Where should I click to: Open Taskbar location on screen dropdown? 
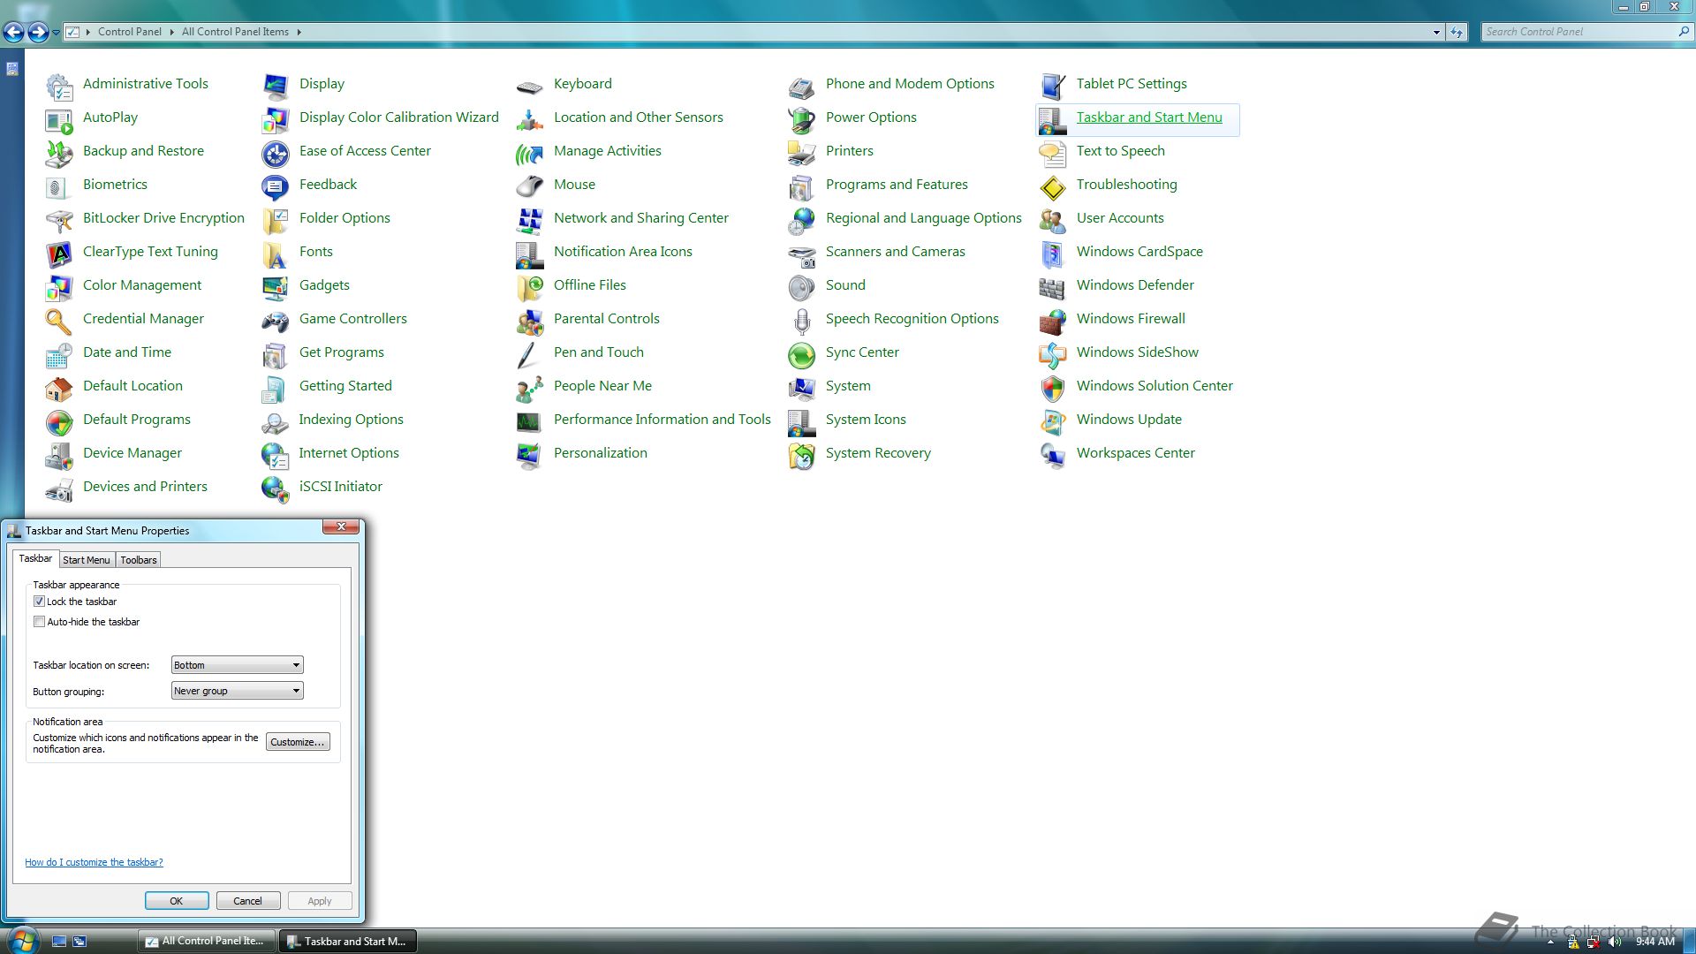237,664
